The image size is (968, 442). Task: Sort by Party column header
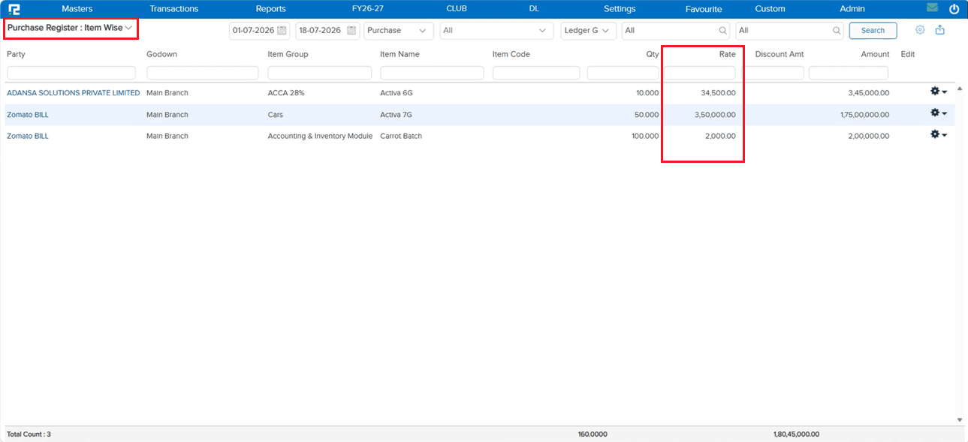tap(16, 54)
